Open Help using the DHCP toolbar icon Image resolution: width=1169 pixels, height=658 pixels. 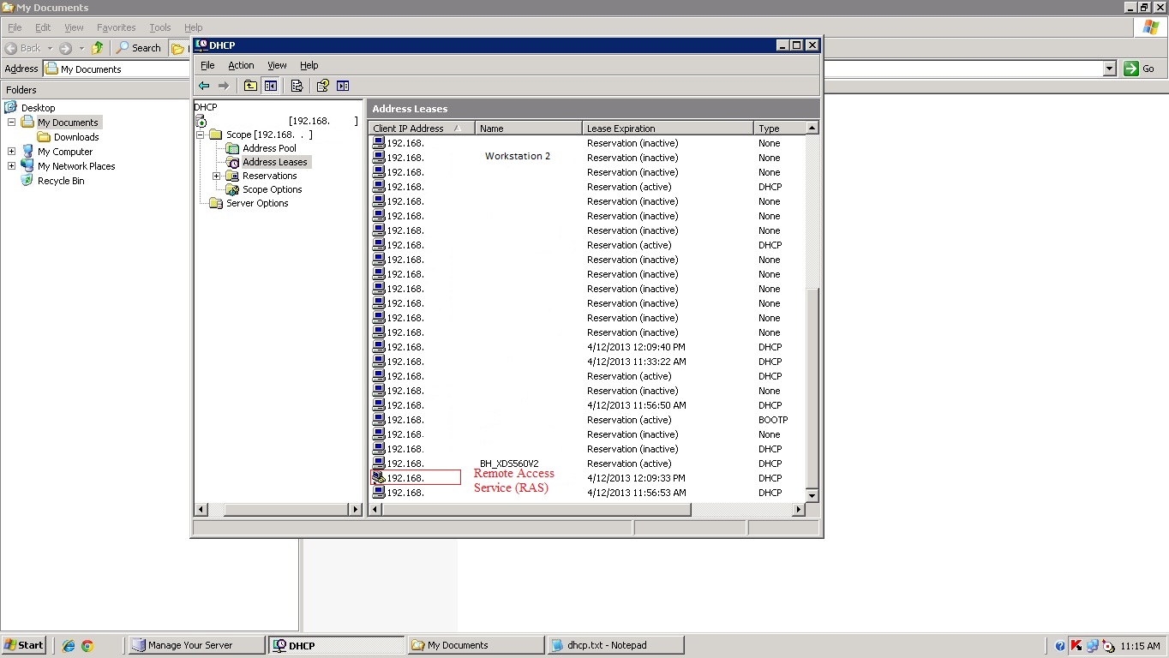tap(323, 85)
